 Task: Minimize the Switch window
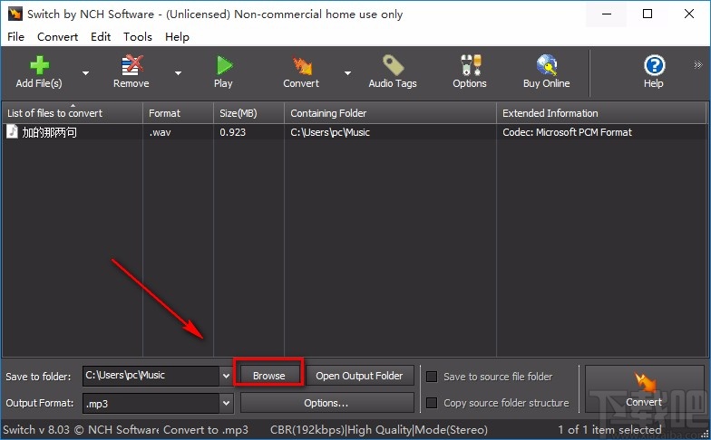coord(607,14)
